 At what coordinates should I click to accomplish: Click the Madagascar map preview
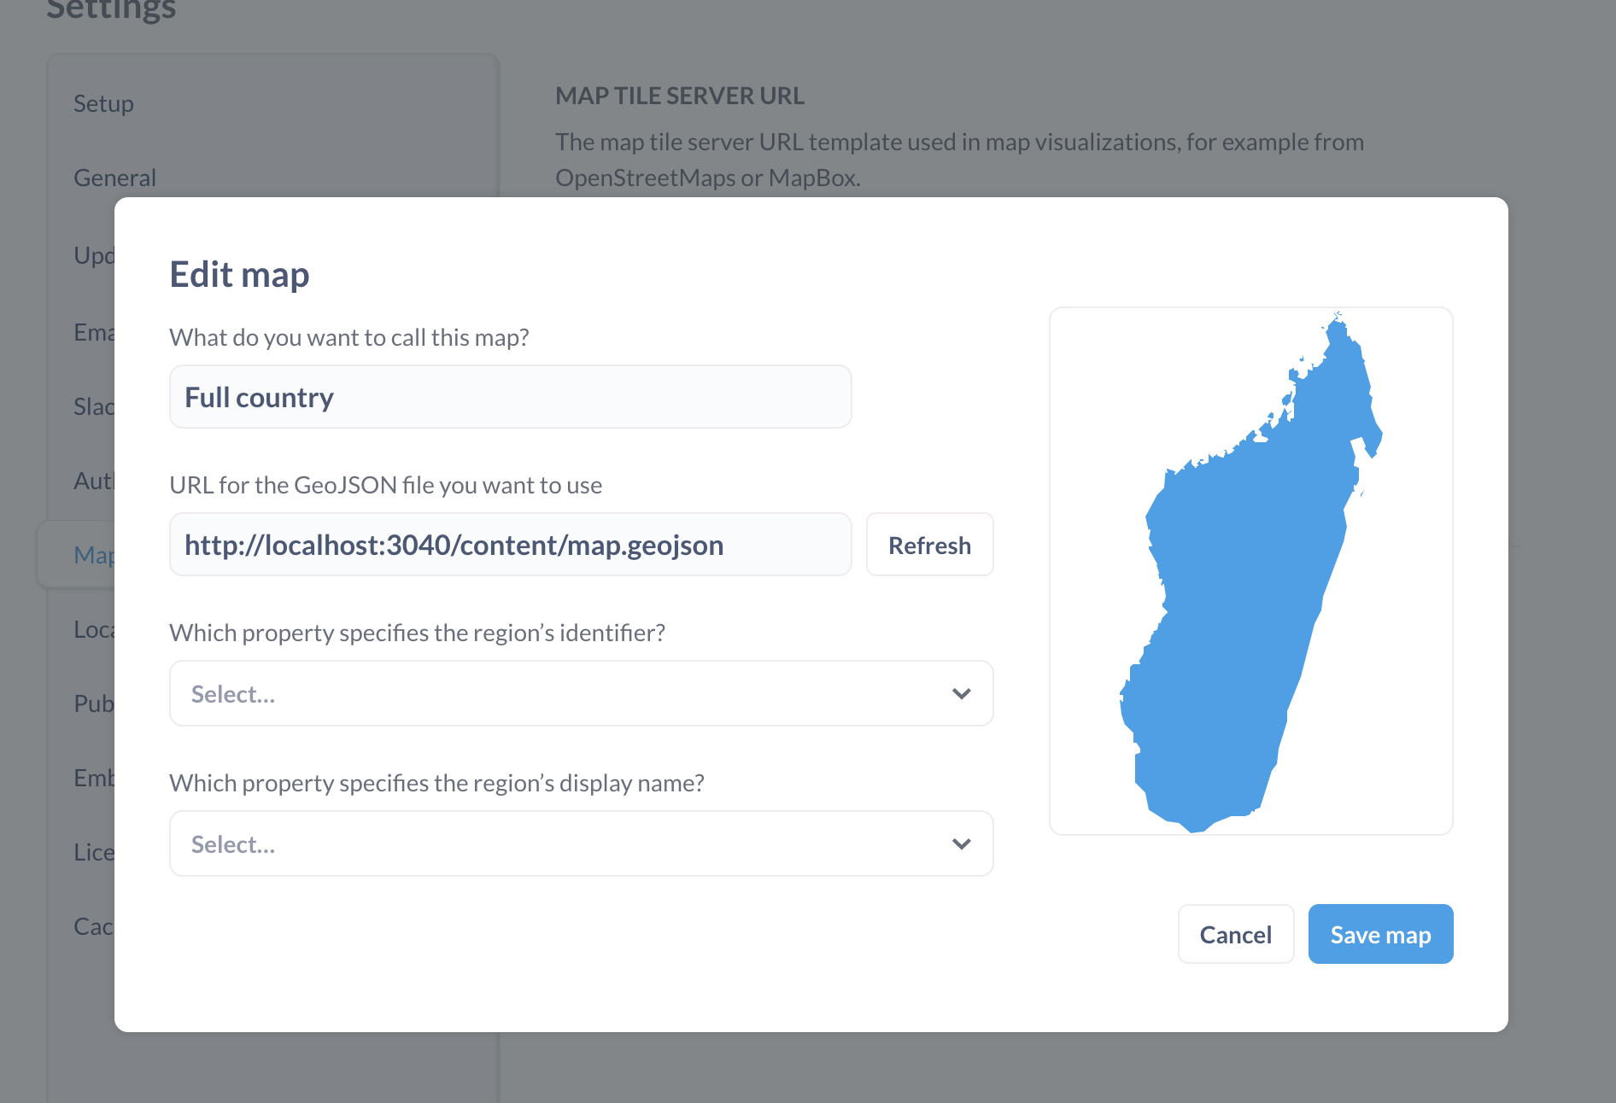point(1250,571)
